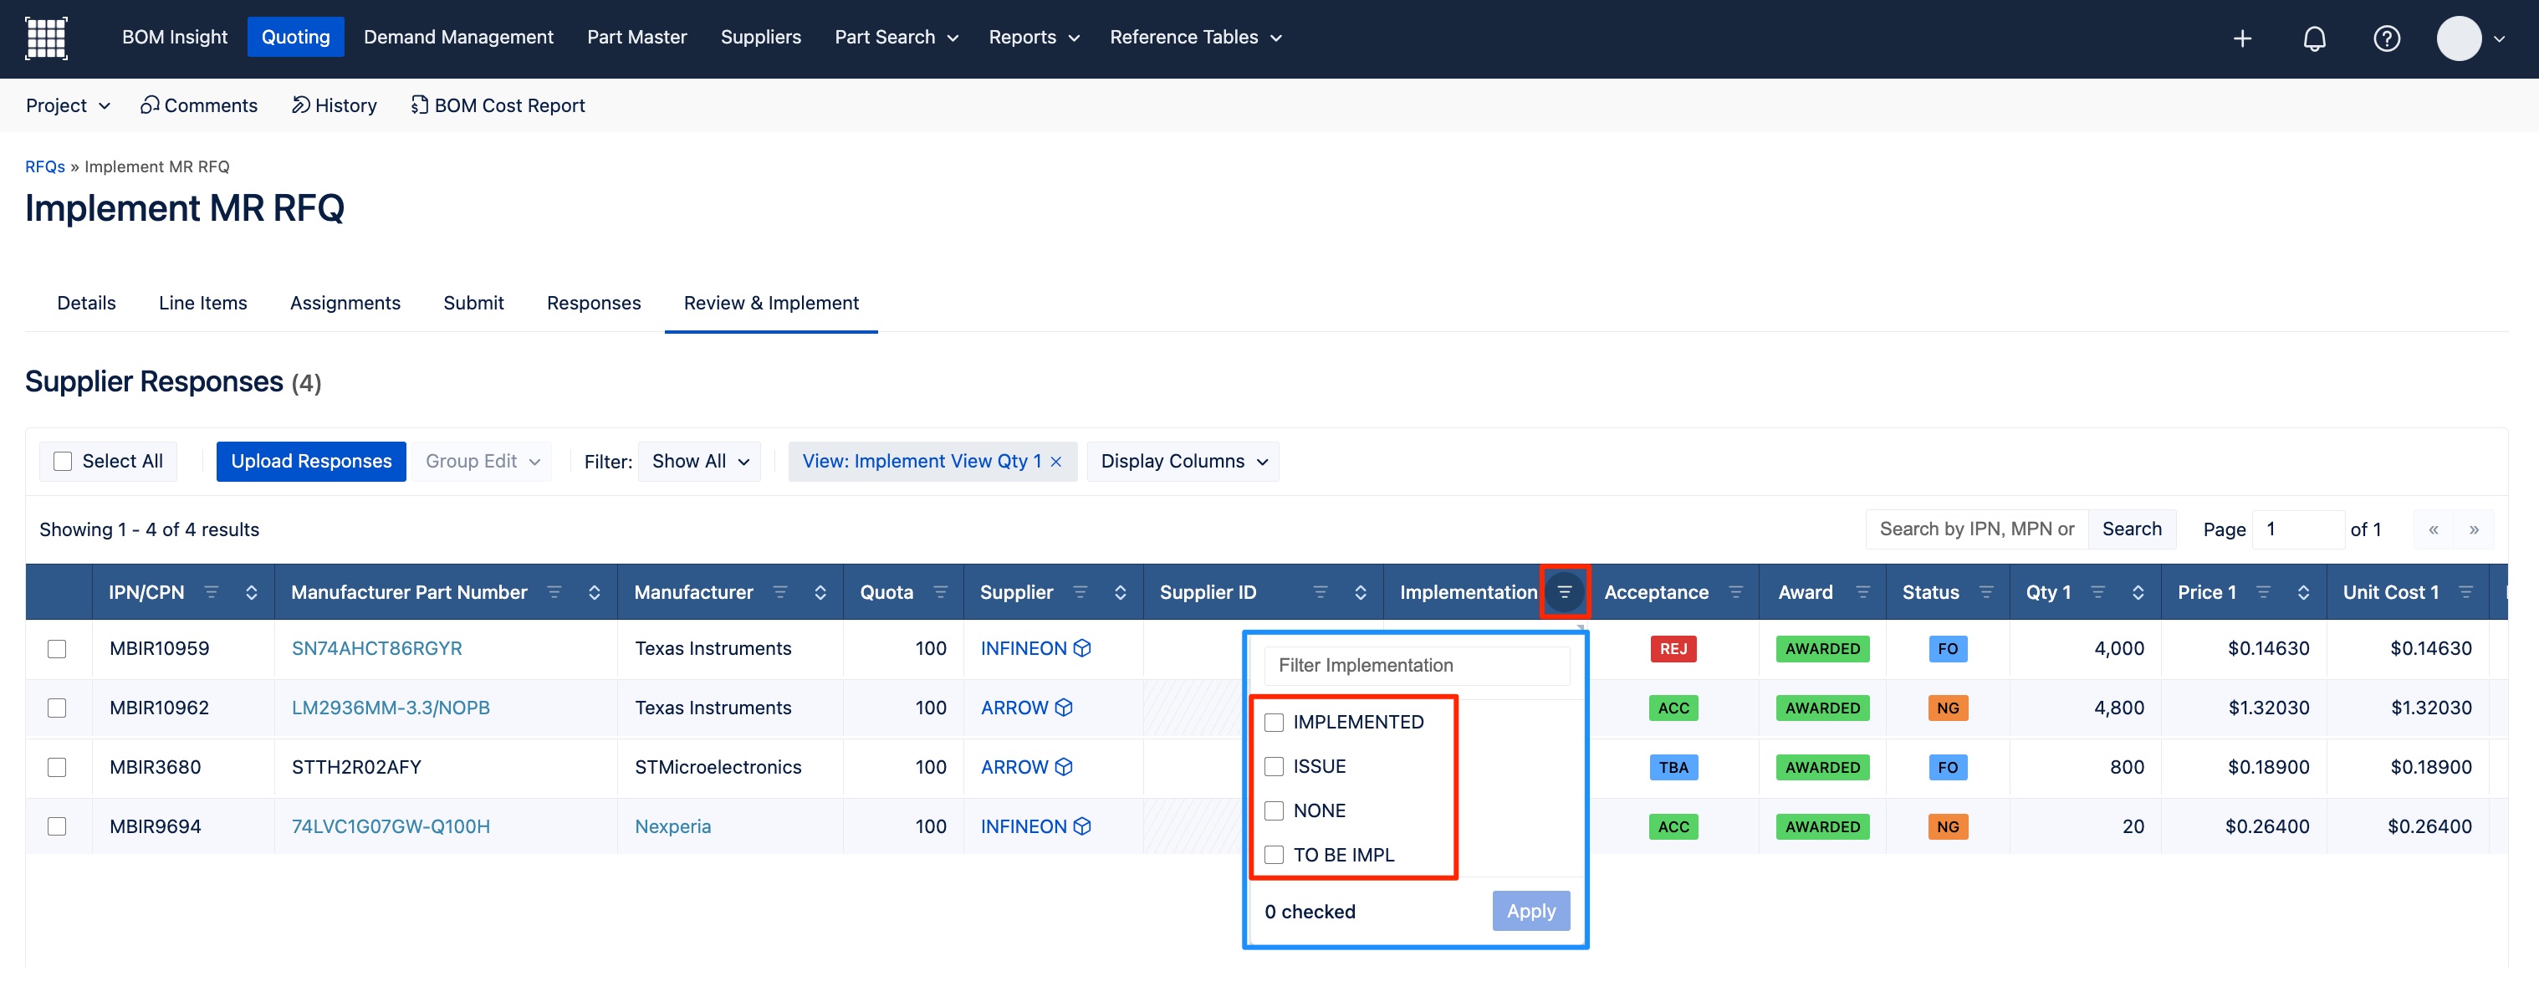Sort the Qty 1 column

(2138, 591)
